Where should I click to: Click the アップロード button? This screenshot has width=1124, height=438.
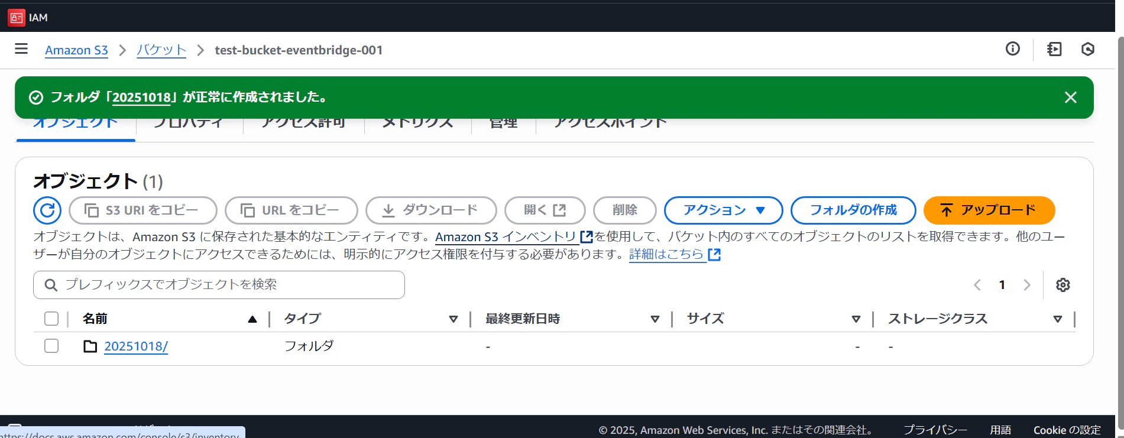989,210
